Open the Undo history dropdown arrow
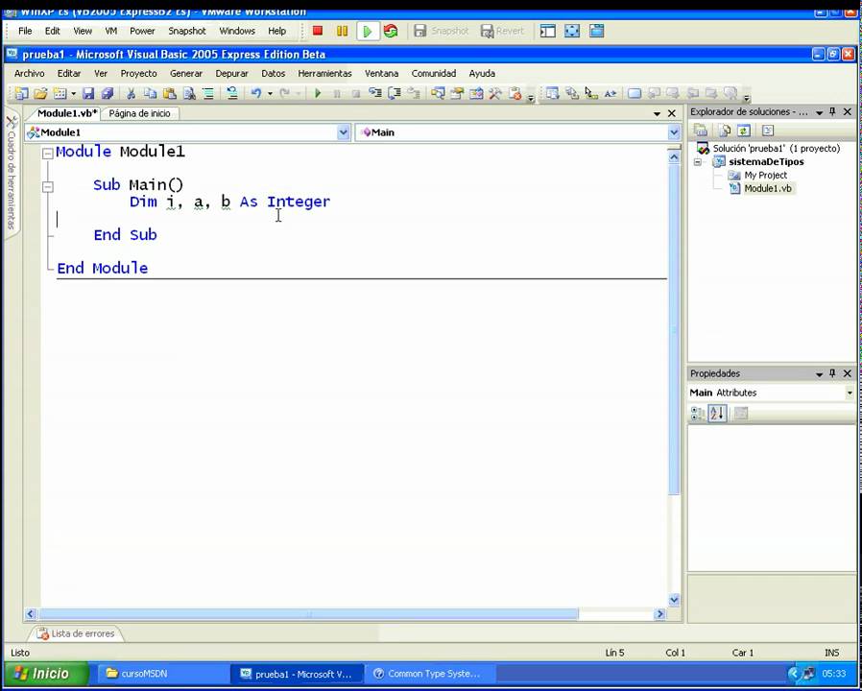Screen dimensions: 862x691 (270, 93)
